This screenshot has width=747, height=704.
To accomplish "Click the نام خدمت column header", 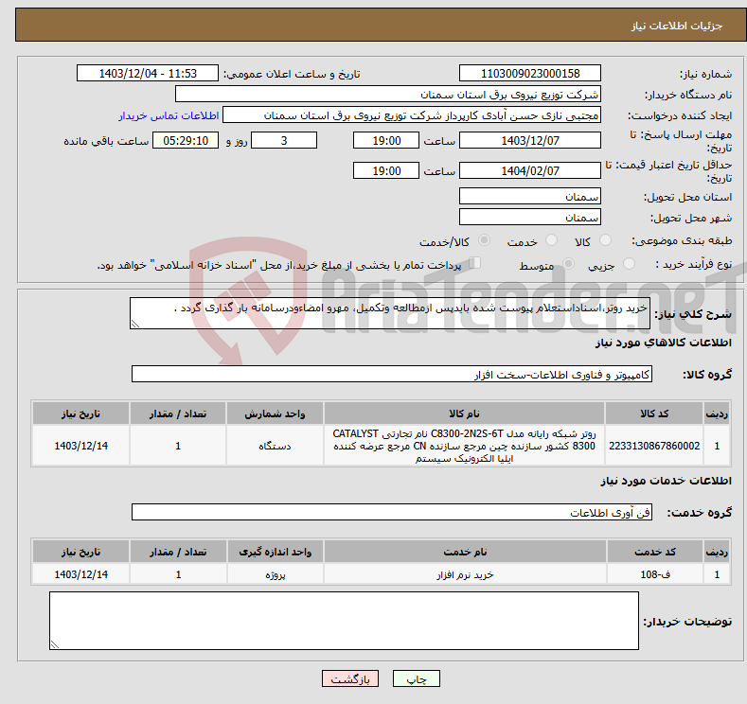I will pos(465,552).
